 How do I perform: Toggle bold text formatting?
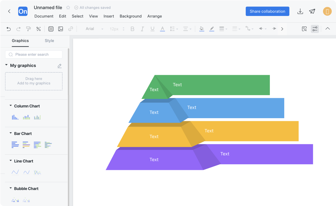[133, 29]
